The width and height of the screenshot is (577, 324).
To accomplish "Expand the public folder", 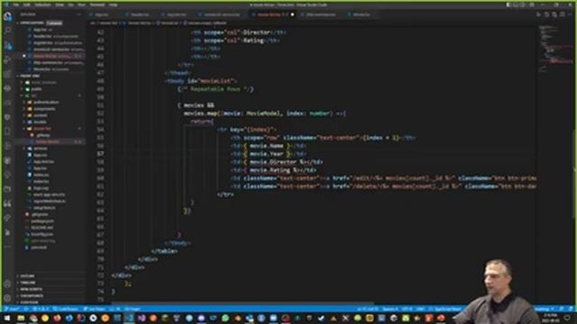I will point(36,89).
